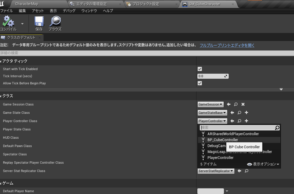Create new Game State Class with plus icon
Viewport: 294px width, 194px height.
coord(247,113)
